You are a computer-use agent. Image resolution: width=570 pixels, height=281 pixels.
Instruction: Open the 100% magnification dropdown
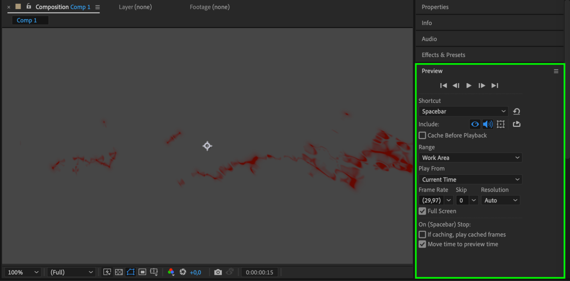coord(23,272)
